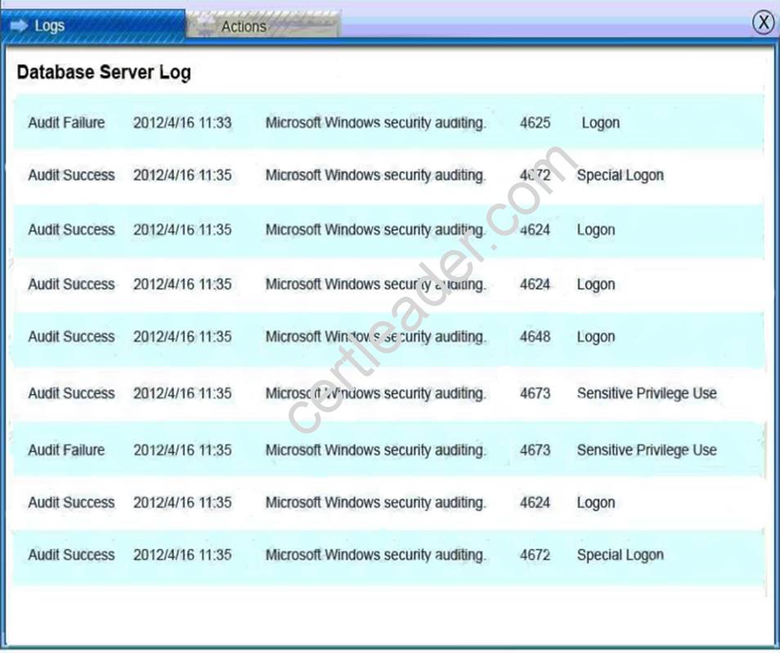This screenshot has width=780, height=653.
Task: Select the event 4648 Logon entry
Action: [x=327, y=336]
